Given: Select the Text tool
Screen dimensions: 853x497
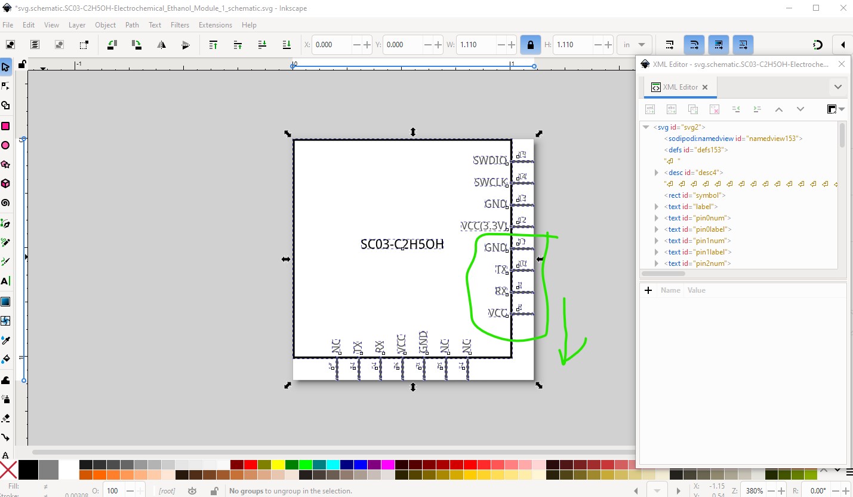Looking at the screenshot, I should [5, 281].
